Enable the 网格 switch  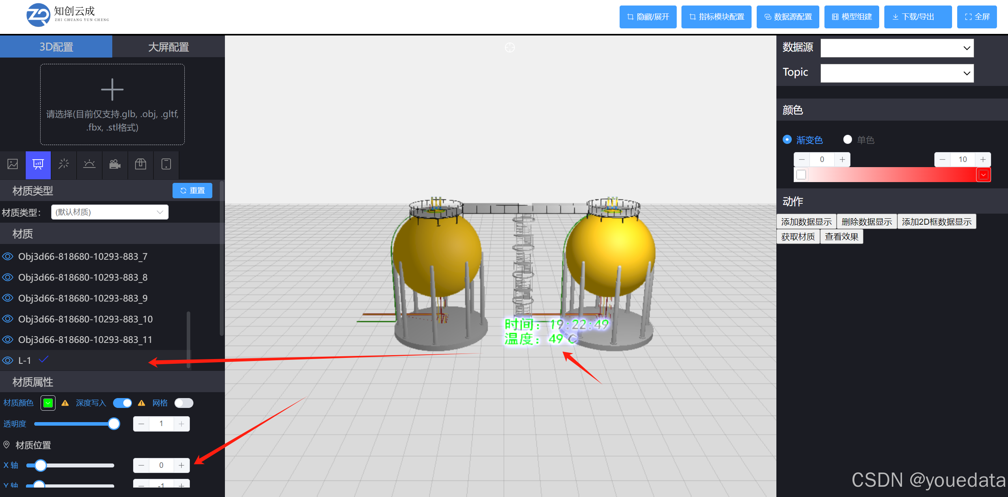pyautogui.click(x=184, y=403)
